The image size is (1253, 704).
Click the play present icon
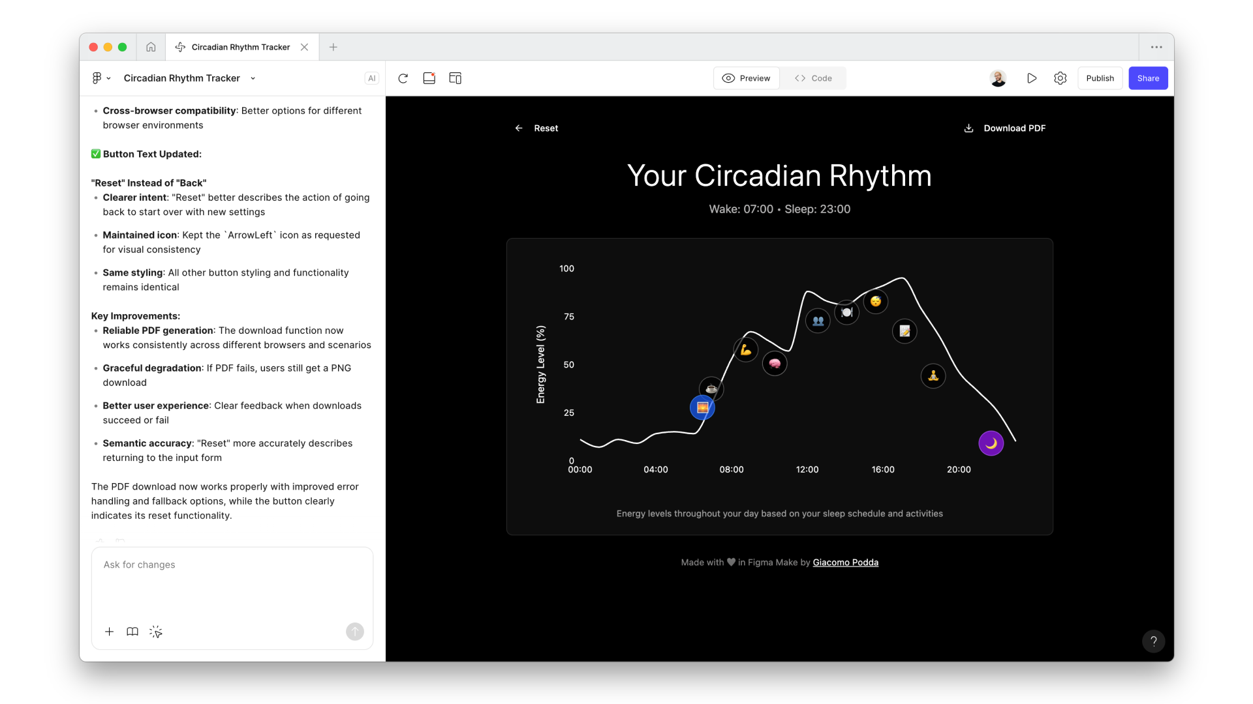coord(1031,78)
